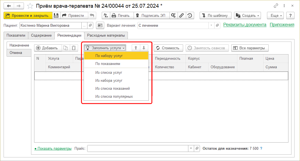Choose По набору услуг menu item

(116, 56)
